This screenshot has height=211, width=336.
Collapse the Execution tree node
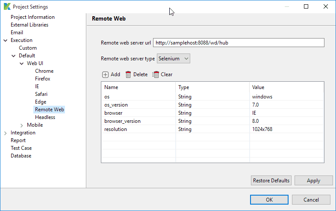pyautogui.click(x=6, y=40)
